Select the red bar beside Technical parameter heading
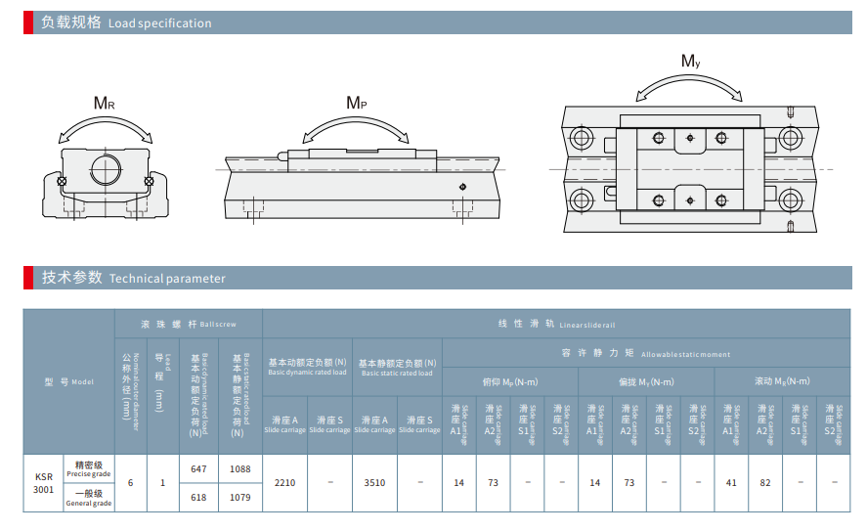Viewport: 867px width, 531px height. pos(28,278)
